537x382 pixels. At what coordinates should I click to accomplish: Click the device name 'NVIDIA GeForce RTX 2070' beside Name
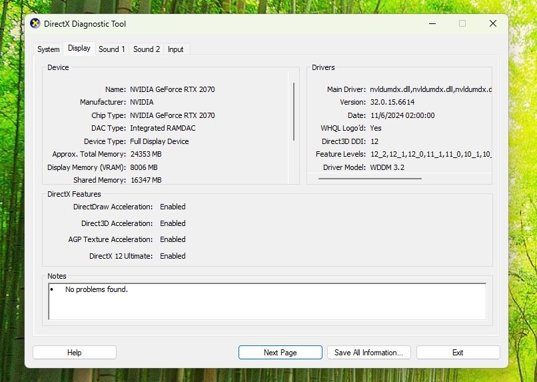click(173, 89)
